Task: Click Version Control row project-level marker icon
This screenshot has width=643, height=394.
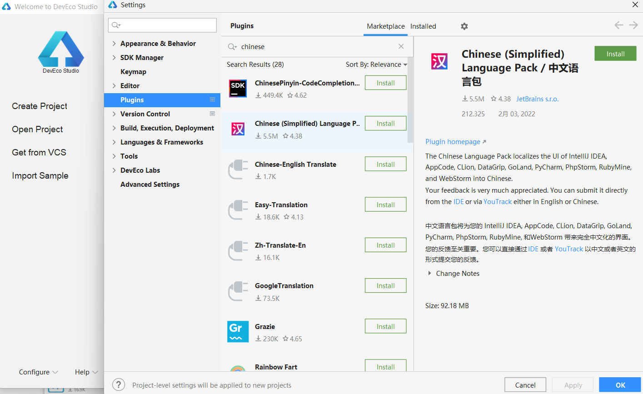Action: [212, 114]
